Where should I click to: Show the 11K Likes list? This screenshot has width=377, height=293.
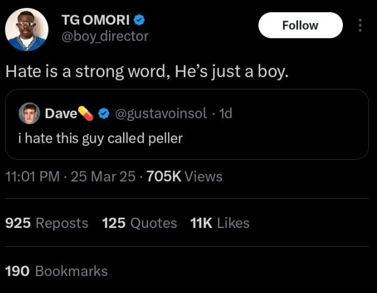click(x=220, y=223)
